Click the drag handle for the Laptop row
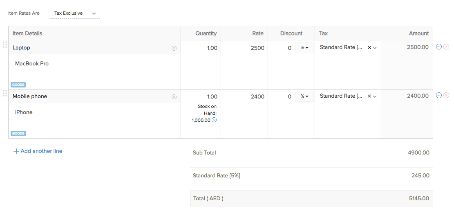The image size is (454, 215). (5, 45)
